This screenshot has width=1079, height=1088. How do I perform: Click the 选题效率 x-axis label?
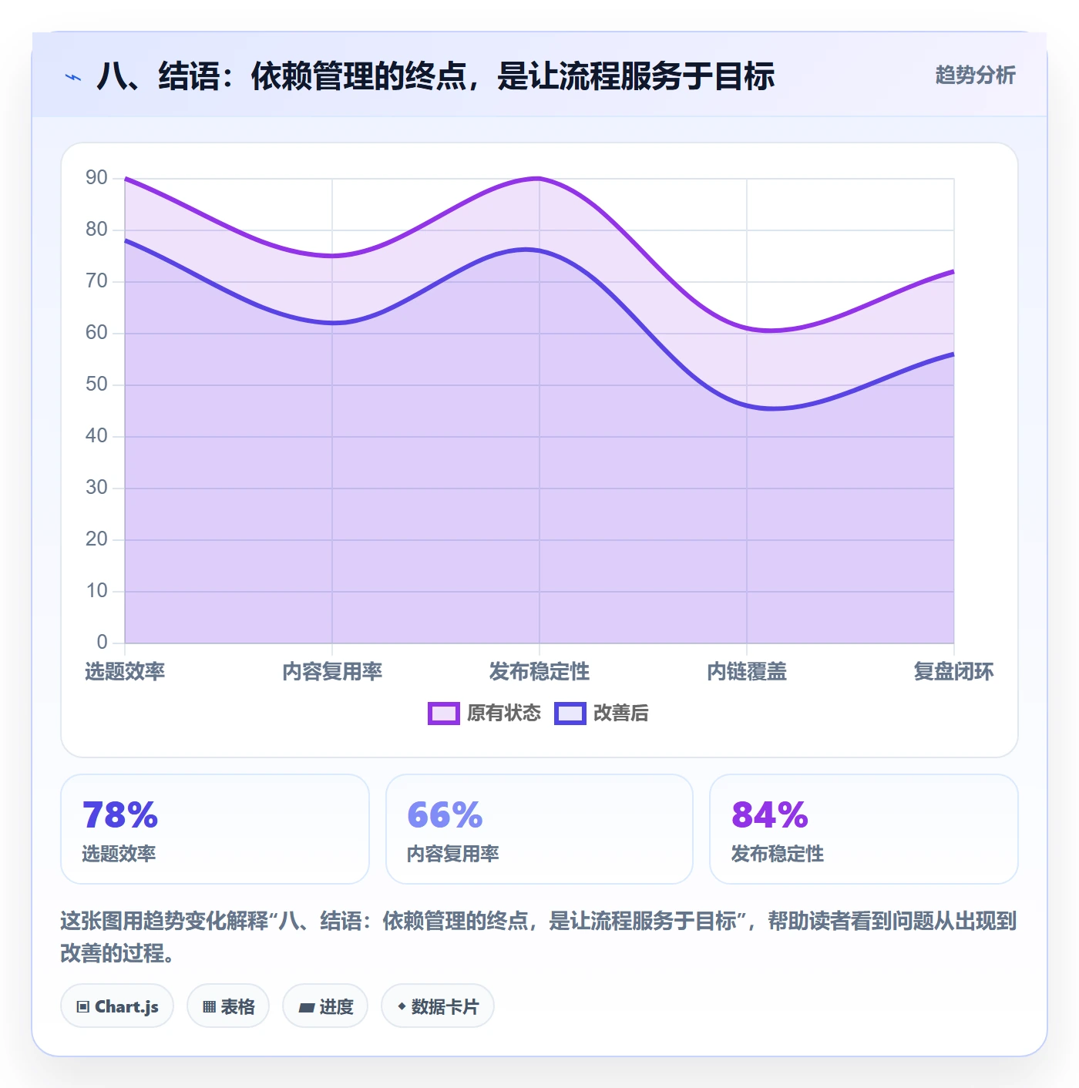(x=125, y=671)
